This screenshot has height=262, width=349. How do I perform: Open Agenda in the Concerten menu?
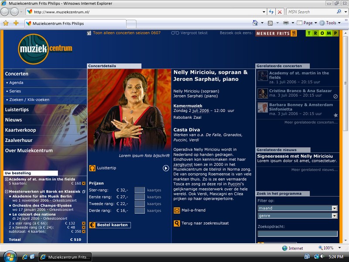(17, 83)
